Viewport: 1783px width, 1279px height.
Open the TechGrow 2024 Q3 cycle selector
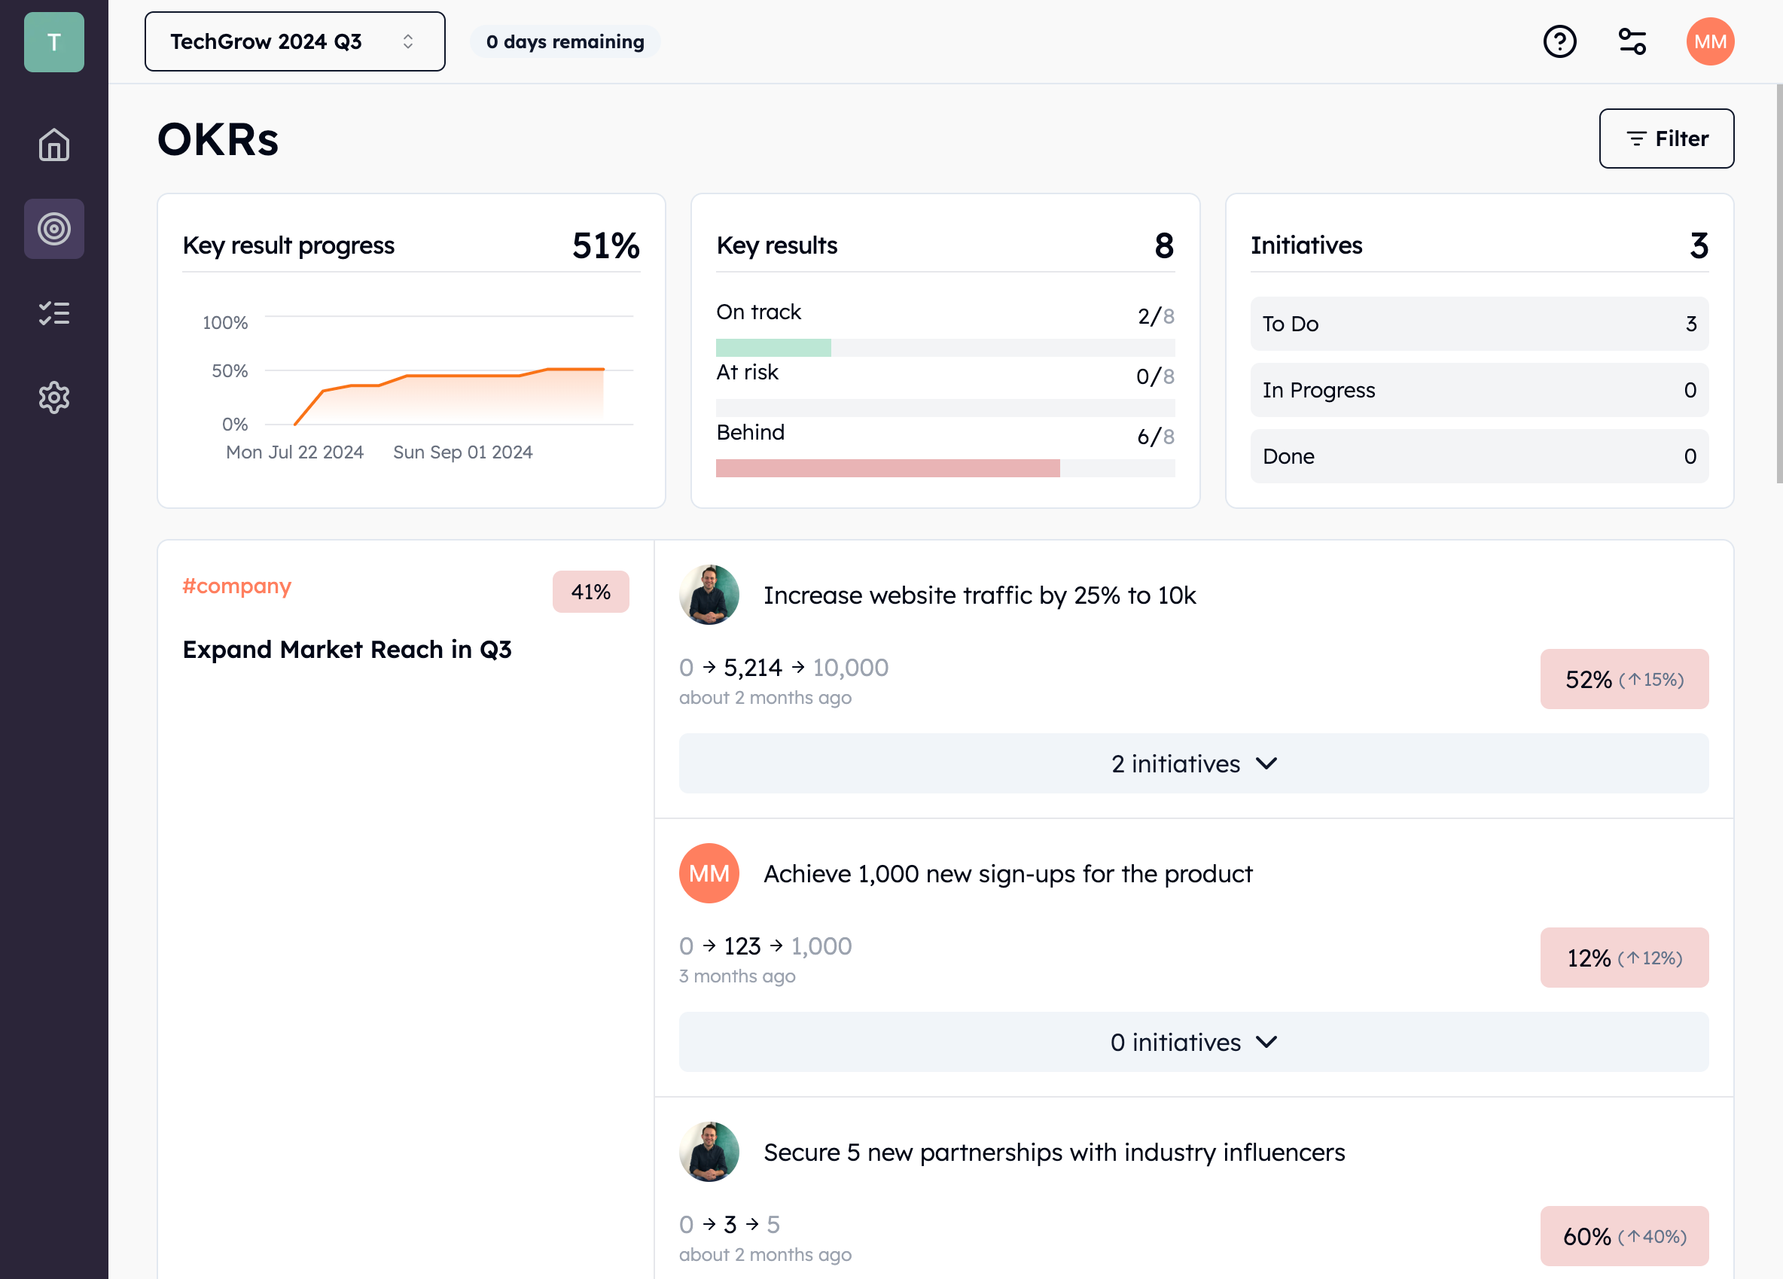[294, 41]
